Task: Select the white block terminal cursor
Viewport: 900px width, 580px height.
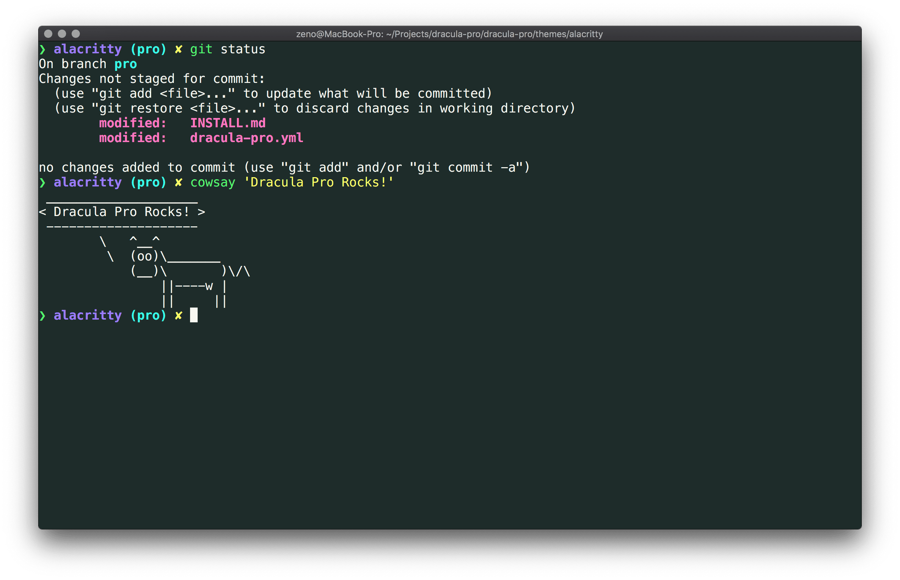Action: 195,315
